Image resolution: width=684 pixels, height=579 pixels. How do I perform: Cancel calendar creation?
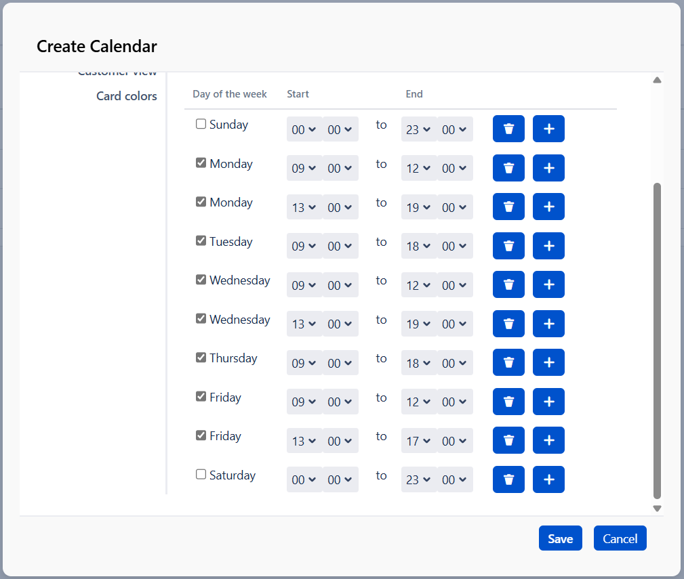(x=620, y=538)
